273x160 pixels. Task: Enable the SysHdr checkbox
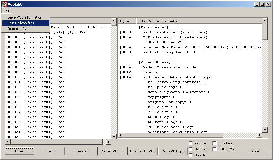pyautogui.click(x=191, y=155)
